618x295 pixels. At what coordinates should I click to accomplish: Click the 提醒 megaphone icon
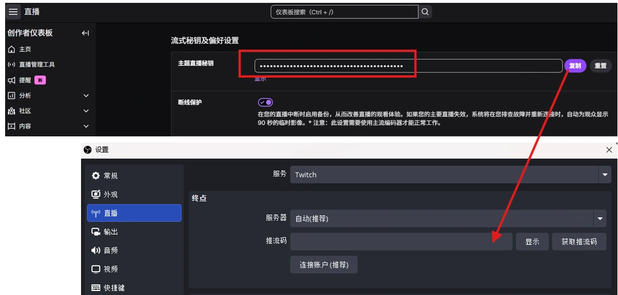(x=11, y=80)
